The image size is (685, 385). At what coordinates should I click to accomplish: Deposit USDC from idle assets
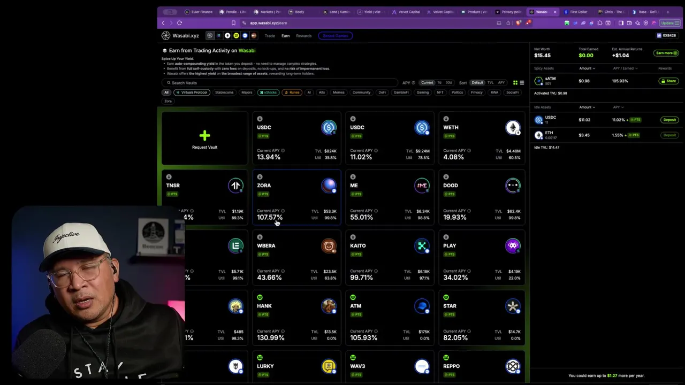(669, 120)
